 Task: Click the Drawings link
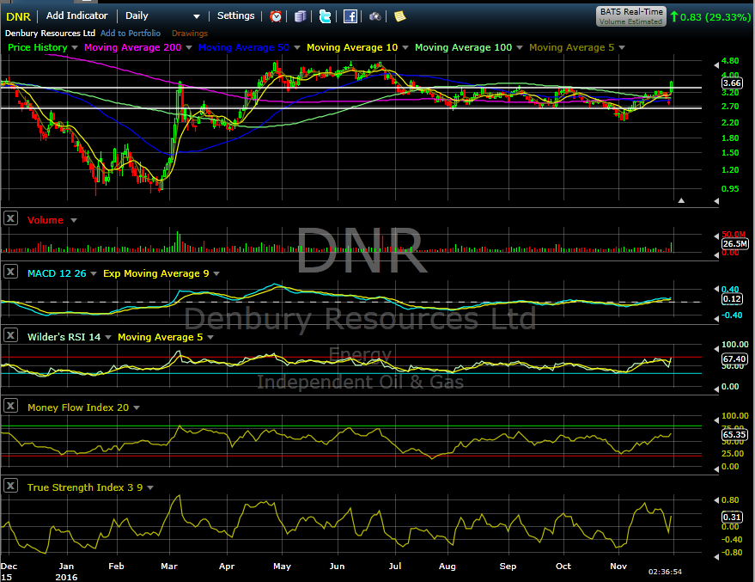tap(190, 34)
